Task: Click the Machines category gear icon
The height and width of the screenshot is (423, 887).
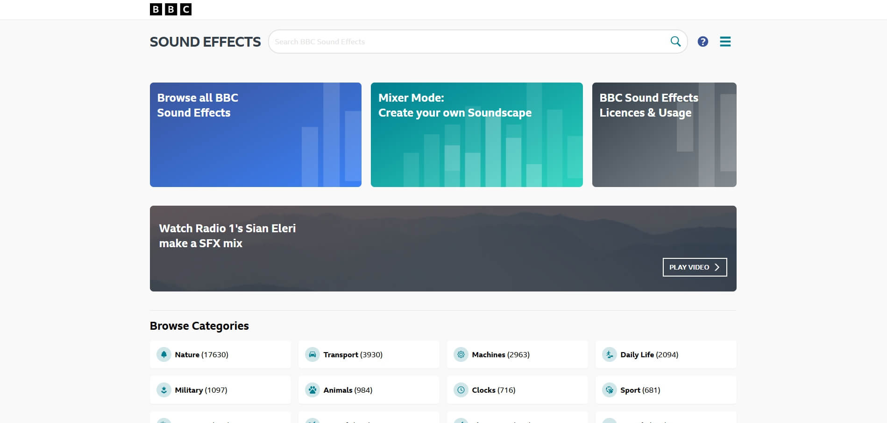Action: pyautogui.click(x=461, y=354)
